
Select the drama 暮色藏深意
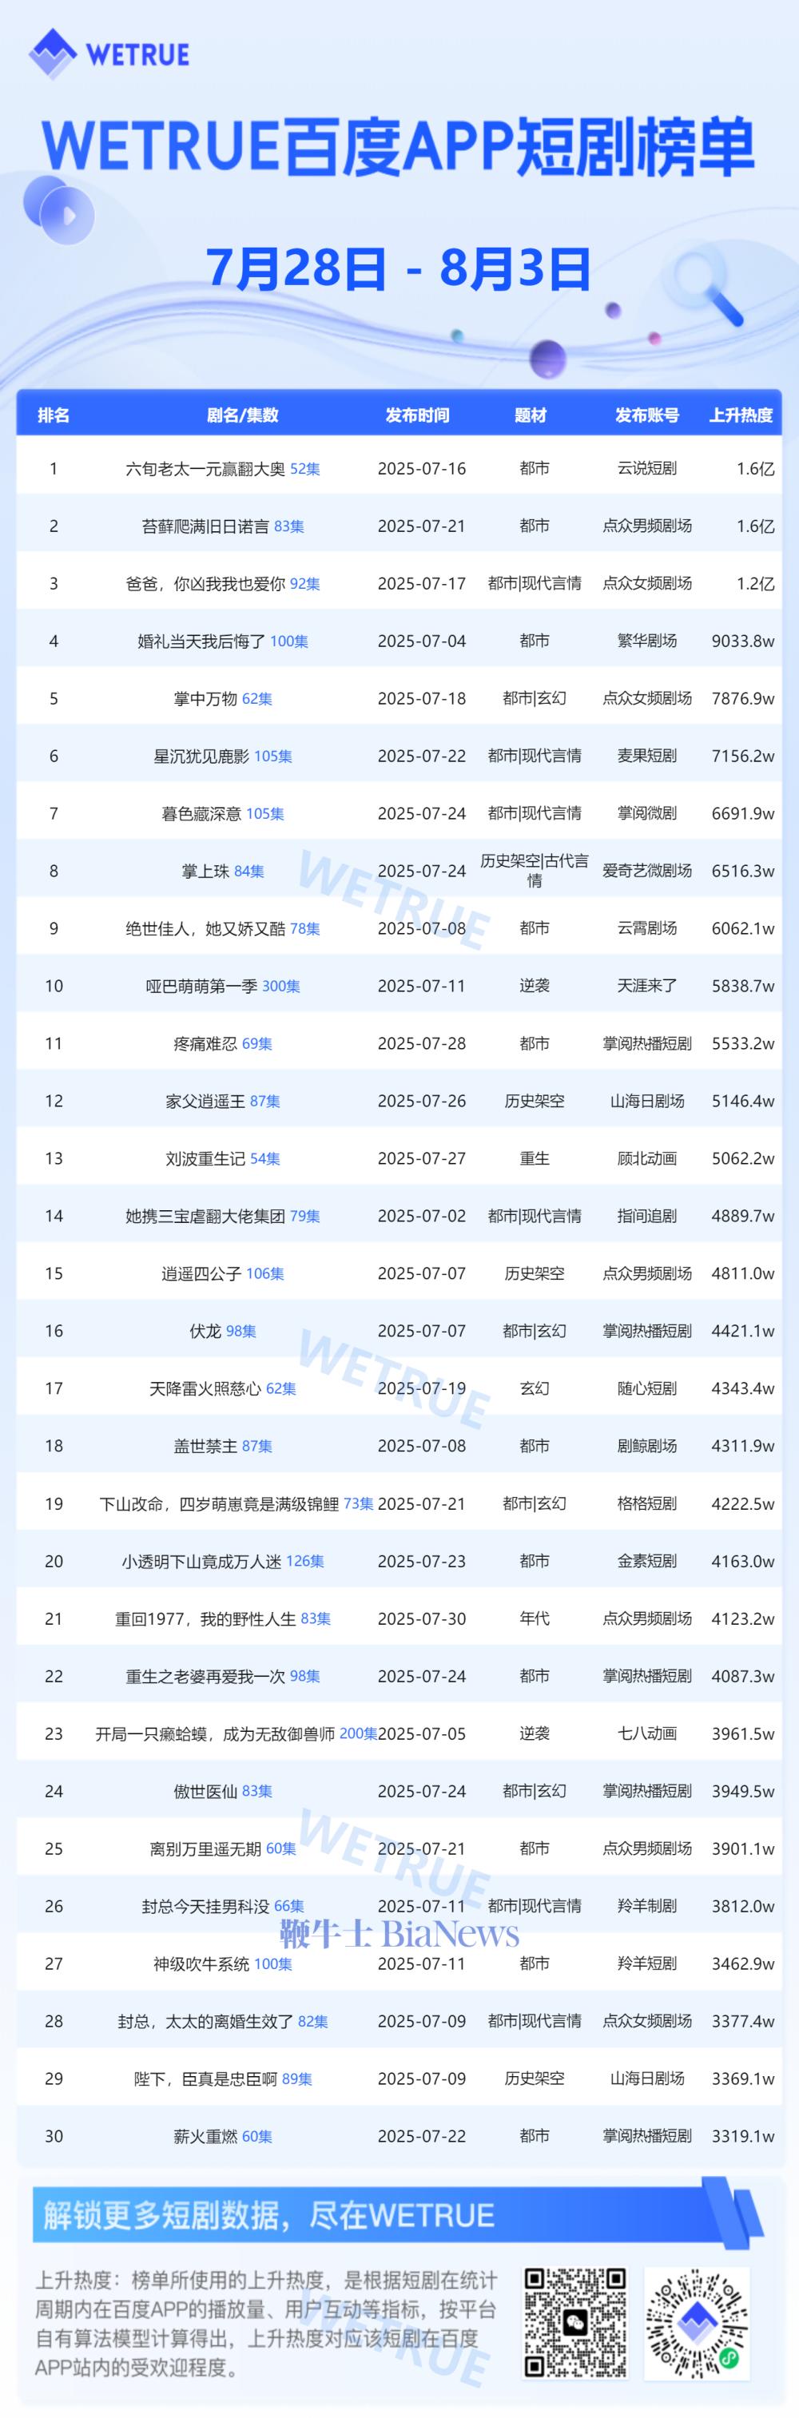[x=202, y=814]
